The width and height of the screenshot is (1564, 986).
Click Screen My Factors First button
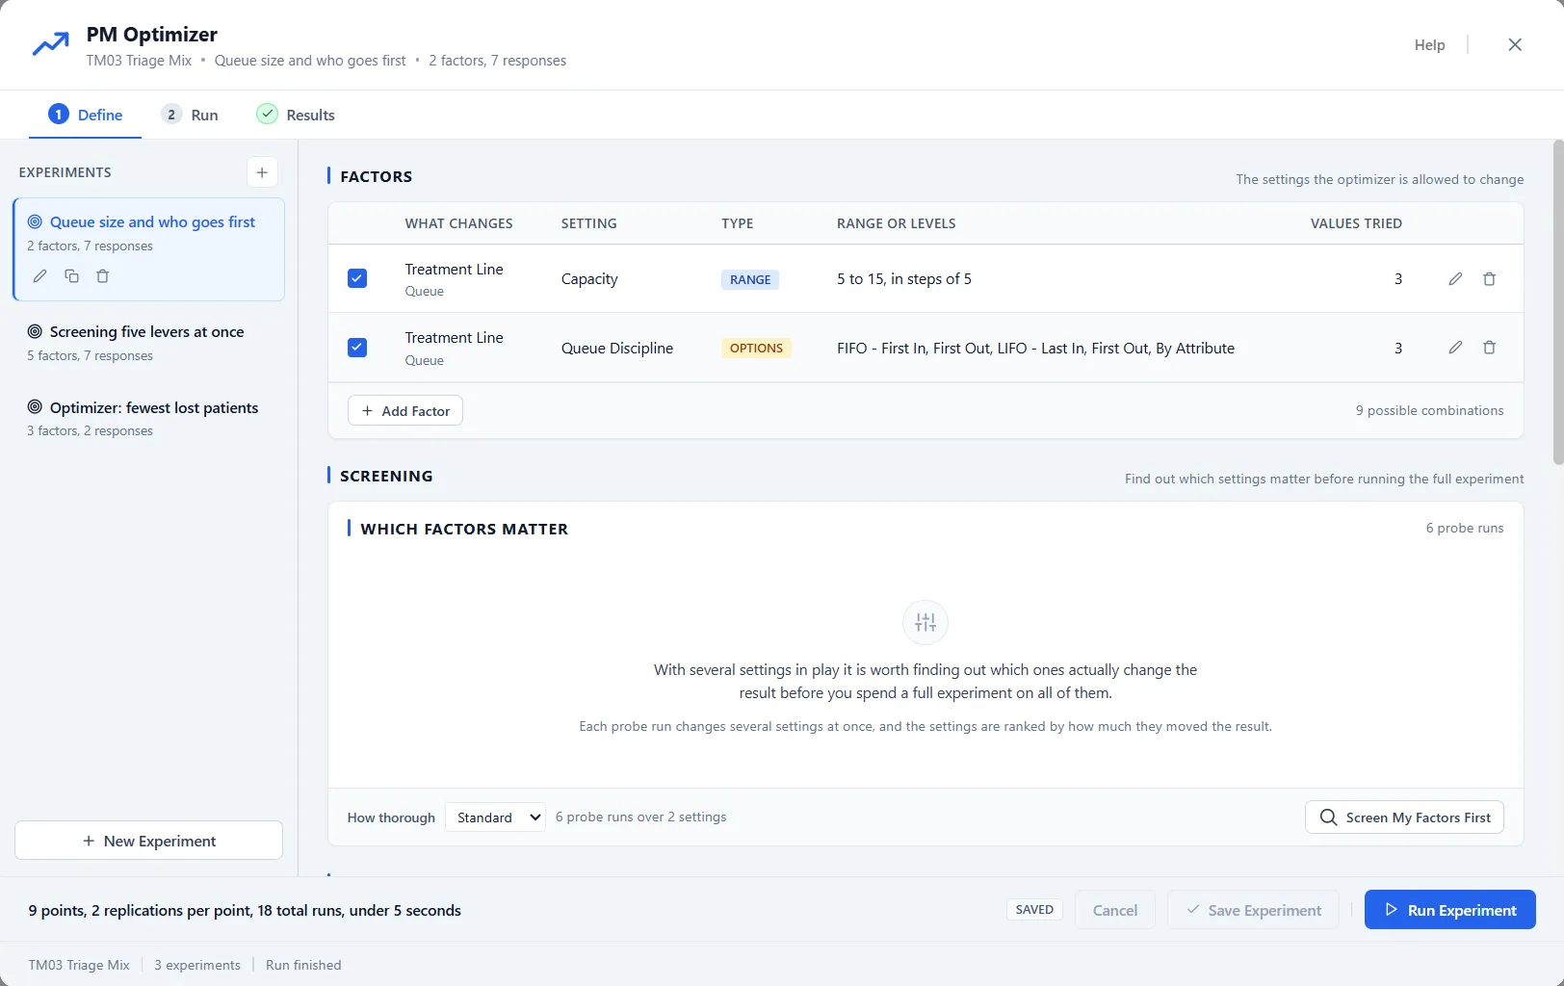click(1404, 817)
